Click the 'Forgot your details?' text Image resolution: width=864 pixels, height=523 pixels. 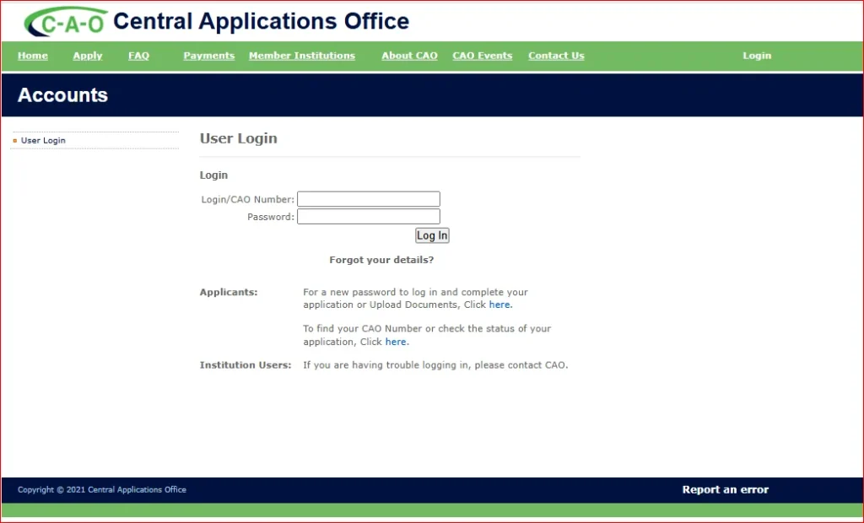pyautogui.click(x=381, y=260)
